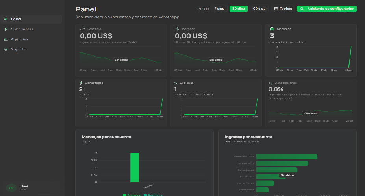
Task: Click the Ingresos dollar sign icon
Action: click(x=177, y=29)
